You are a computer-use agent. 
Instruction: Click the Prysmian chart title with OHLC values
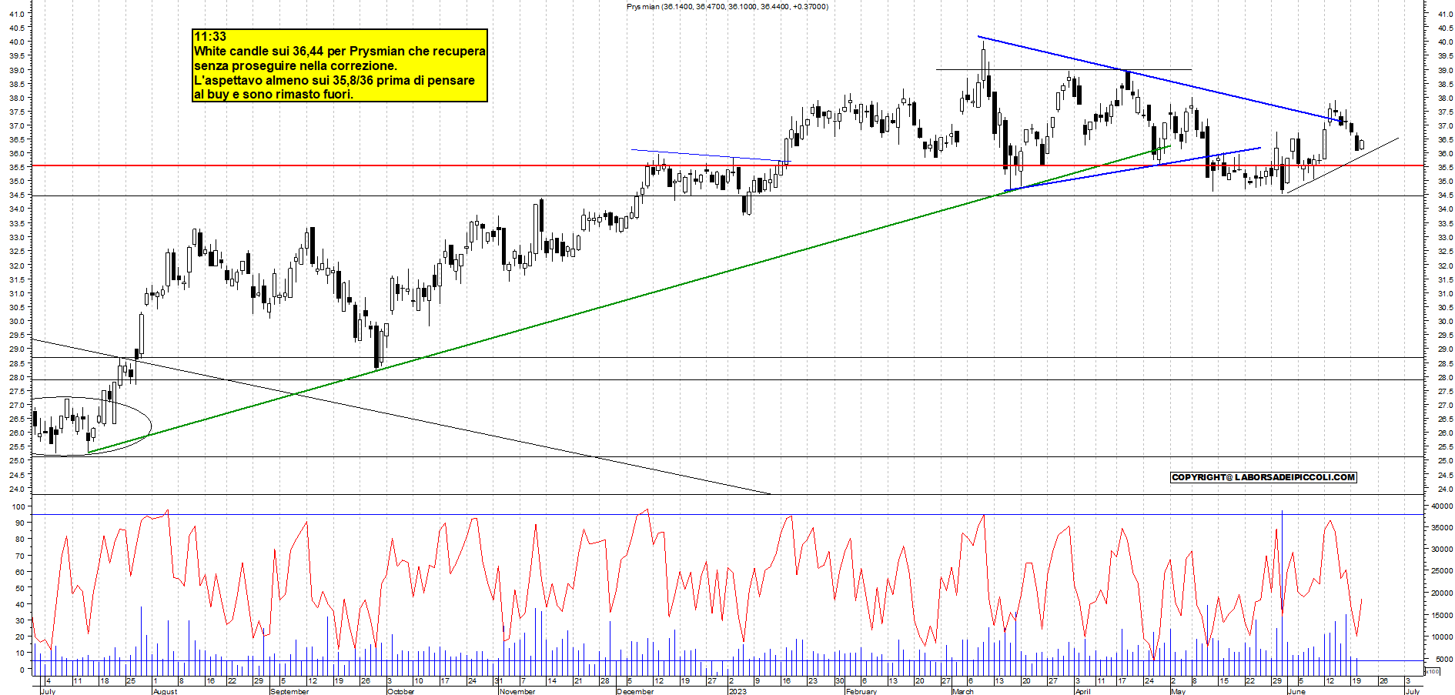[727, 6]
